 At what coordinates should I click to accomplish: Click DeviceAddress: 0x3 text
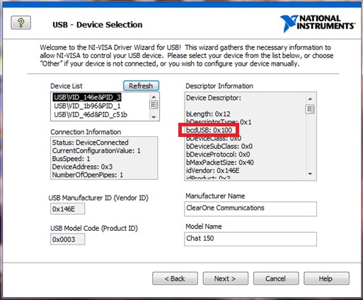point(82,167)
